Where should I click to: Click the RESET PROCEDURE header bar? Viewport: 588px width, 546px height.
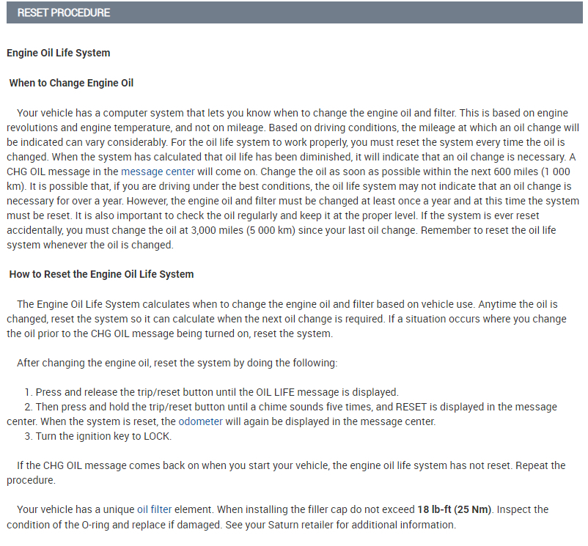(x=295, y=12)
